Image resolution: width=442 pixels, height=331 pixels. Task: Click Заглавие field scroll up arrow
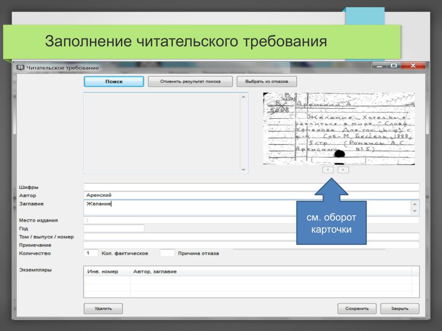click(x=415, y=204)
